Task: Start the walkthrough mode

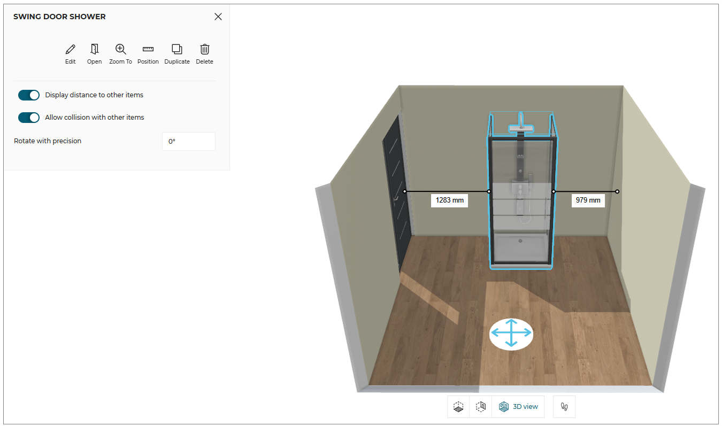Action: pyautogui.click(x=564, y=406)
